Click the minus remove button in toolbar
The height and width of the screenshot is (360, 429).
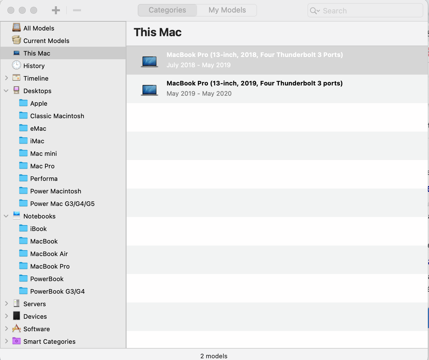point(77,11)
